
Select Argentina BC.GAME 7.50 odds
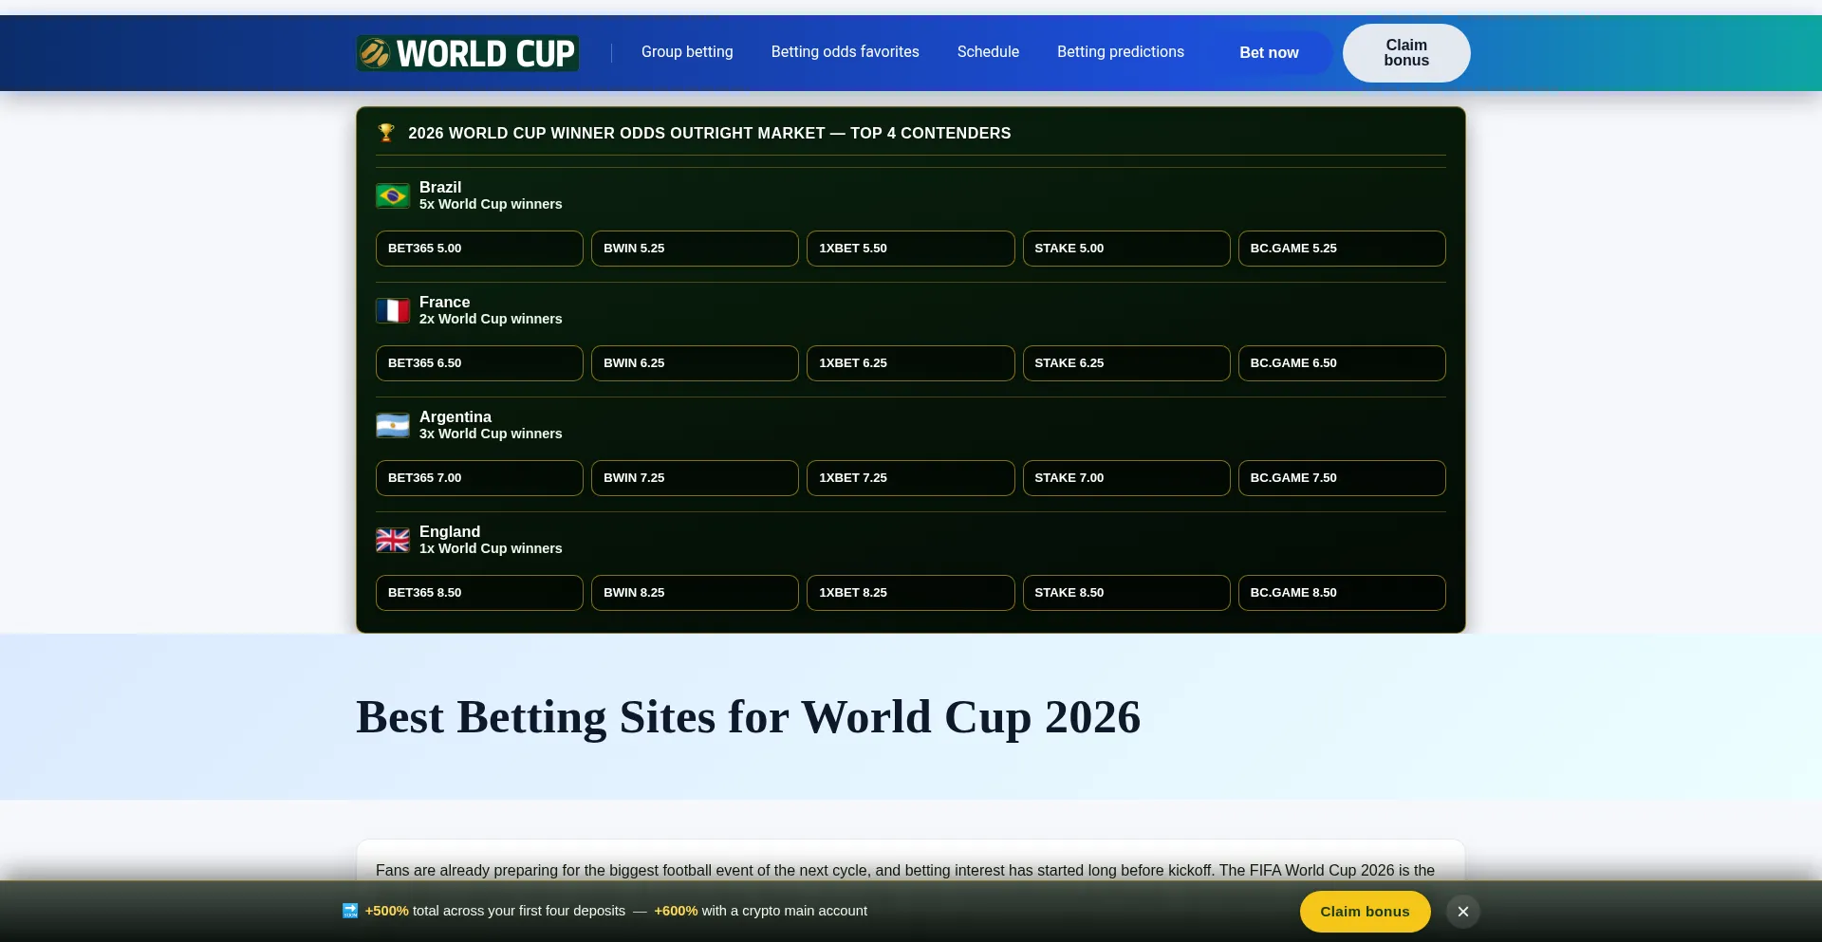(x=1342, y=478)
